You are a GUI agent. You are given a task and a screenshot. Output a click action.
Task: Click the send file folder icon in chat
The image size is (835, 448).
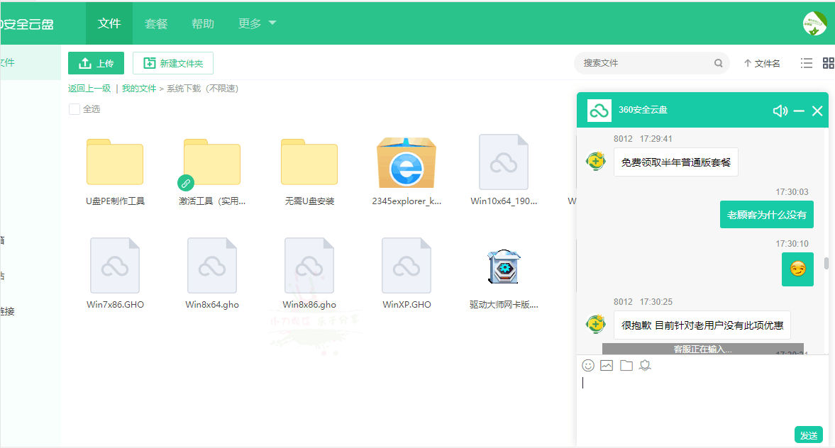626,365
